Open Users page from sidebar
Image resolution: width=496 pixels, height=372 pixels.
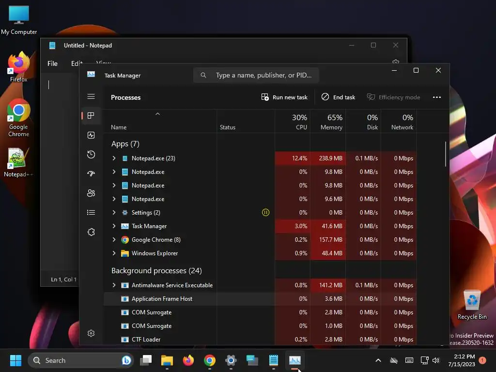[x=91, y=193]
